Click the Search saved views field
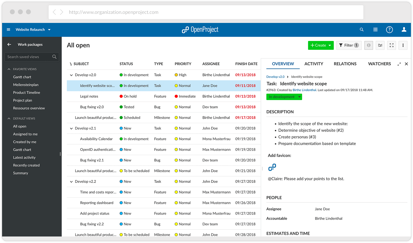Image resolution: width=413 pixels, height=243 pixels. pyautogui.click(x=29, y=57)
